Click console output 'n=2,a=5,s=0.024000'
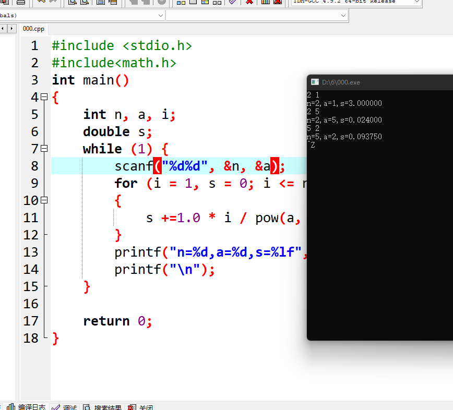This screenshot has width=453, height=410. point(344,120)
